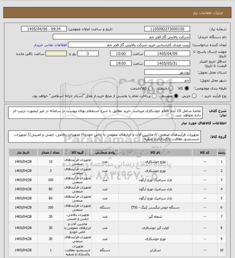Click the goods group text box
This screenshot has height=258, width=235.
click(104, 137)
